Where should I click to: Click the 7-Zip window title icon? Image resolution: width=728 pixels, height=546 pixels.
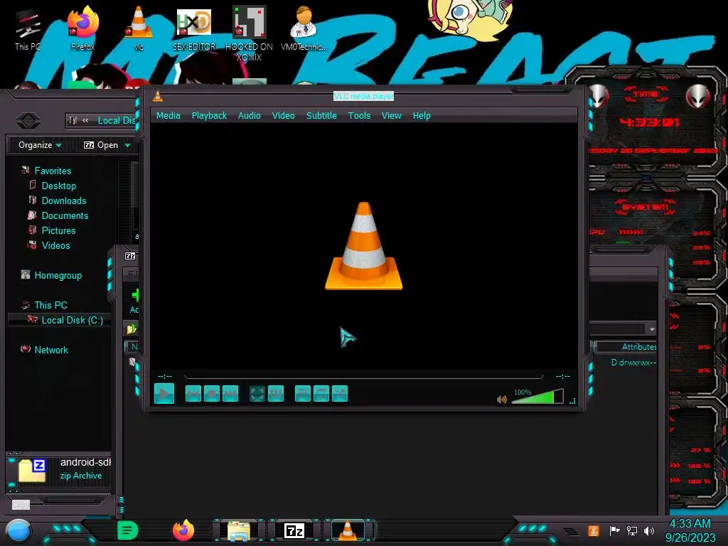(130, 256)
